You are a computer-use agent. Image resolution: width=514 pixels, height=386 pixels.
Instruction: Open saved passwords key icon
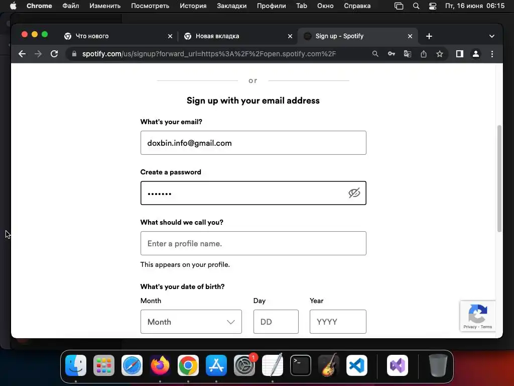(392, 54)
